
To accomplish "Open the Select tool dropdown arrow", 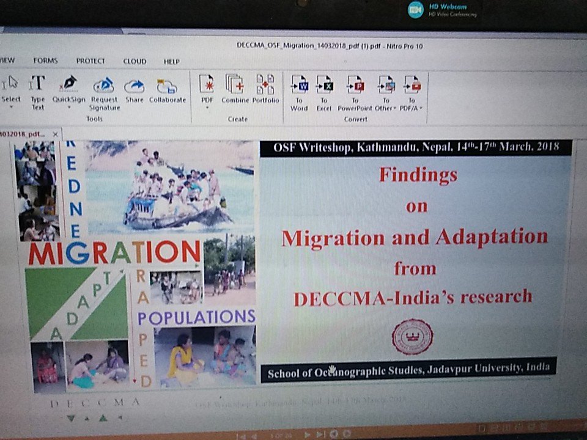I will coord(11,108).
